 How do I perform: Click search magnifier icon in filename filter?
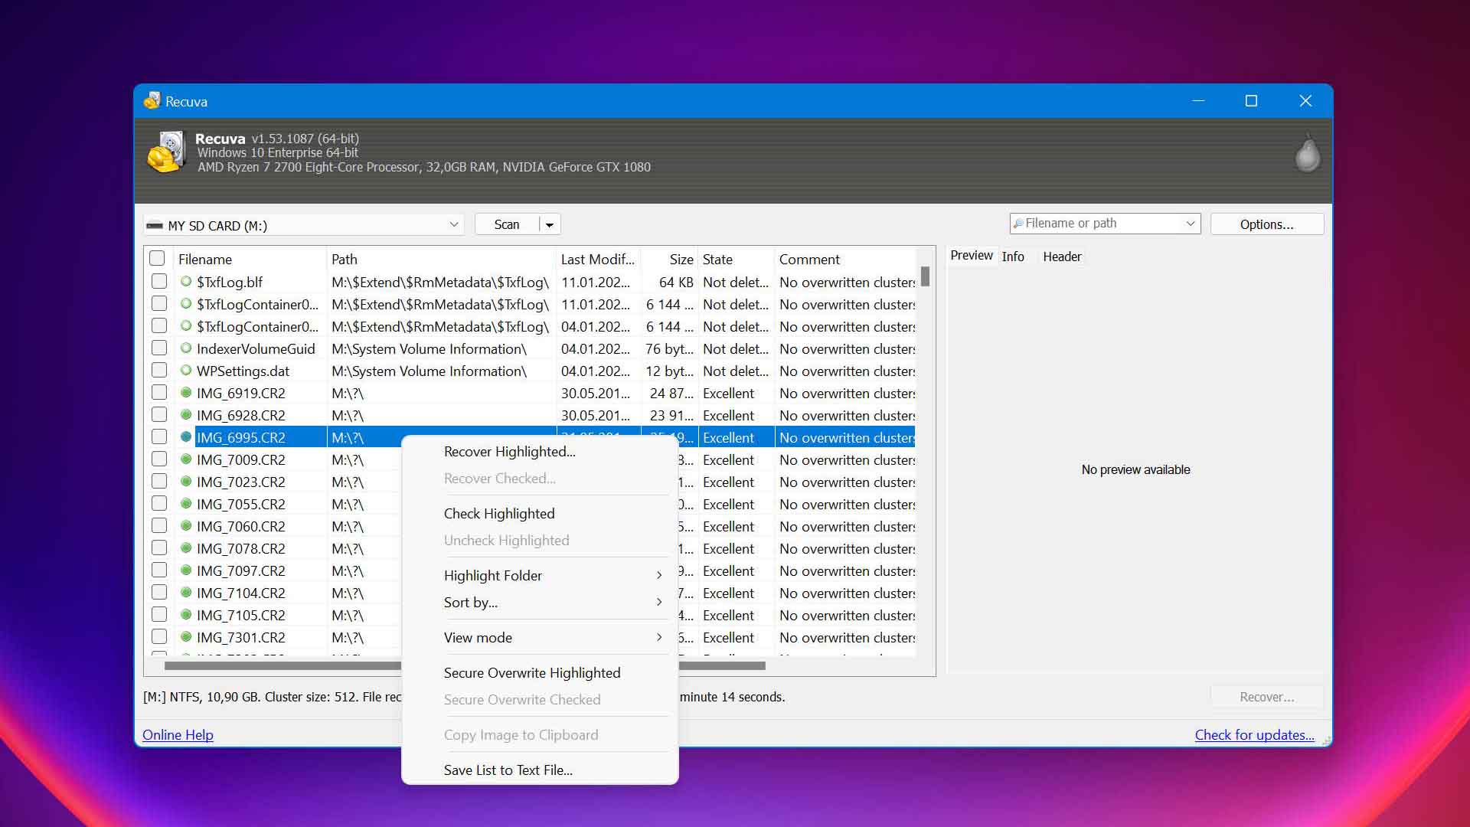1018,224
